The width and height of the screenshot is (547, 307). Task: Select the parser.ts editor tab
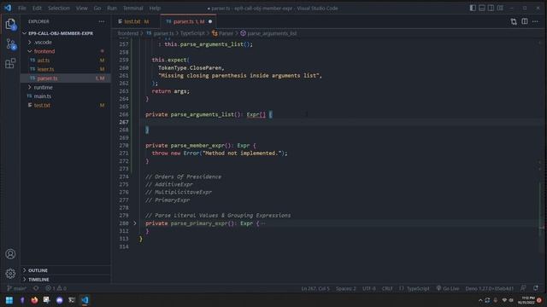[x=188, y=21]
